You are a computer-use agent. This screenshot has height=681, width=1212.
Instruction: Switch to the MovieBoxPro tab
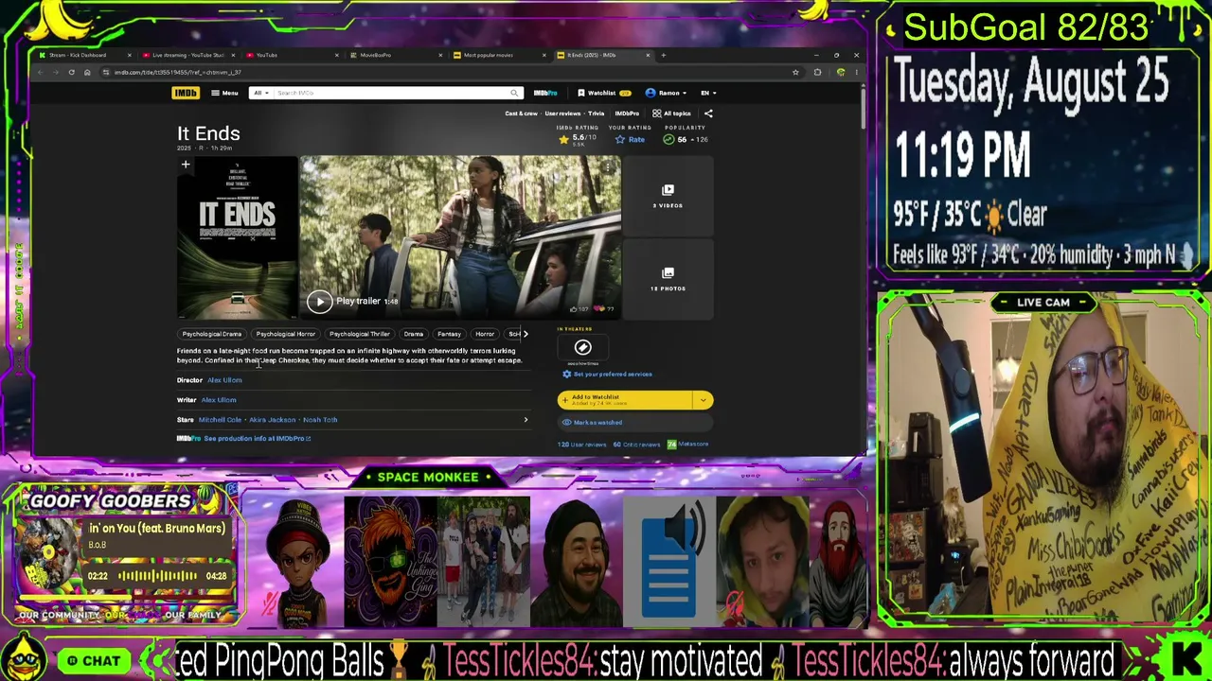click(x=396, y=55)
